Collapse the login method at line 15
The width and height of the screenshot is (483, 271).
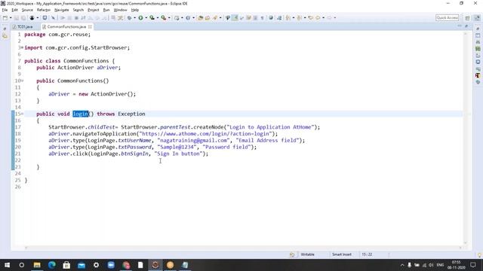tap(22, 114)
